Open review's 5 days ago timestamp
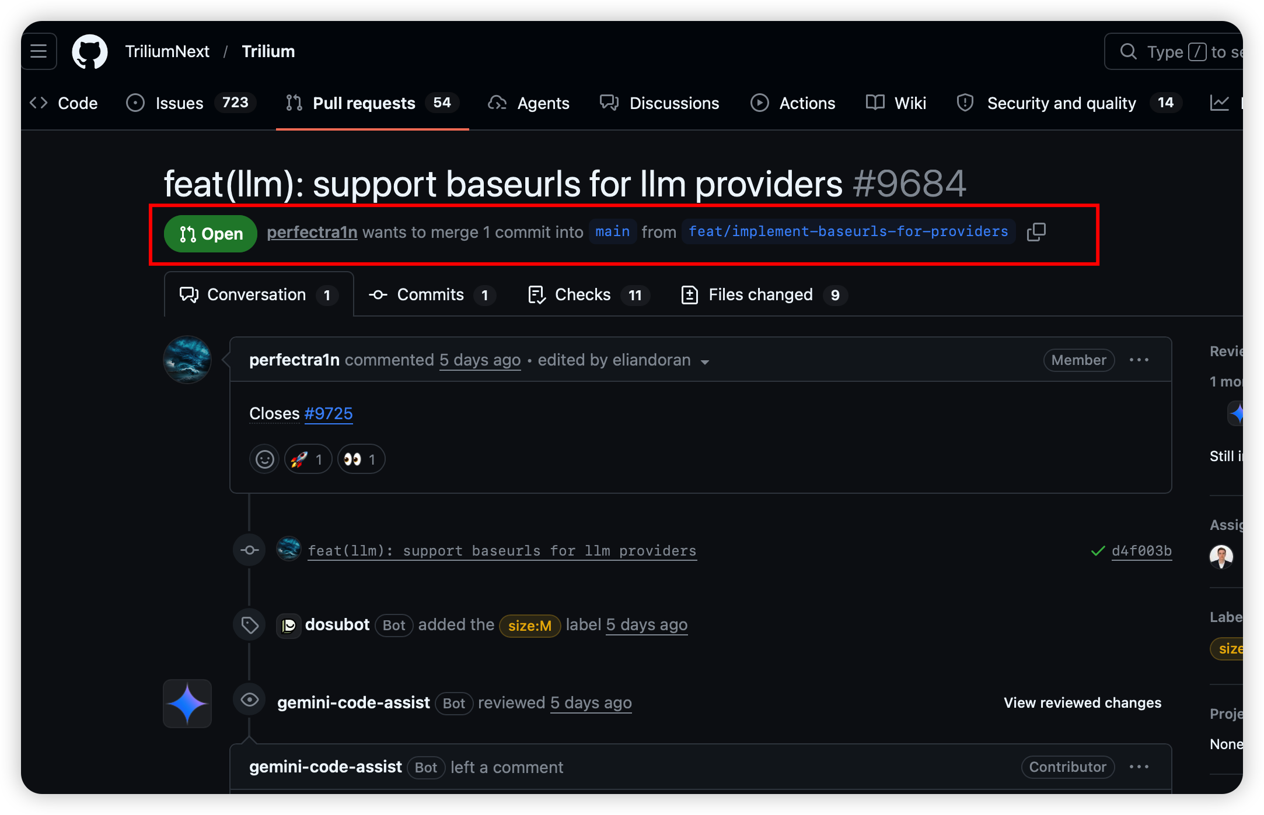The width and height of the screenshot is (1264, 815). (x=591, y=703)
